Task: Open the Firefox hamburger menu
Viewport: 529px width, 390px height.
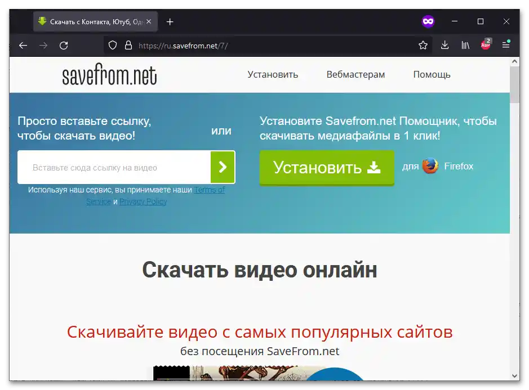Action: [506, 45]
